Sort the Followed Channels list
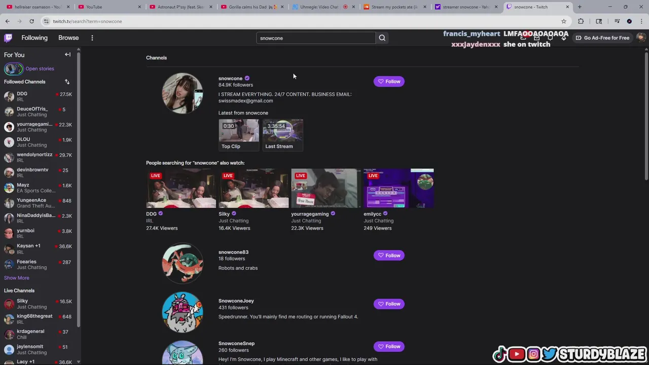Screen dimensions: 649x365 click(x=67, y=82)
